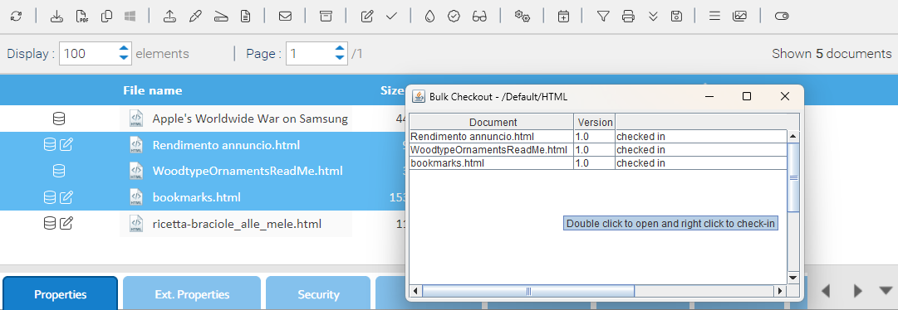The height and width of the screenshot is (310, 898).
Task: Click the archive box icon
Action: (x=326, y=17)
